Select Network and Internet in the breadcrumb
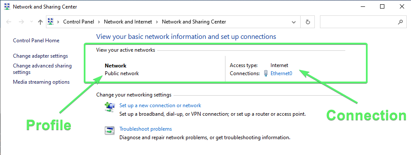 [x=128, y=22]
